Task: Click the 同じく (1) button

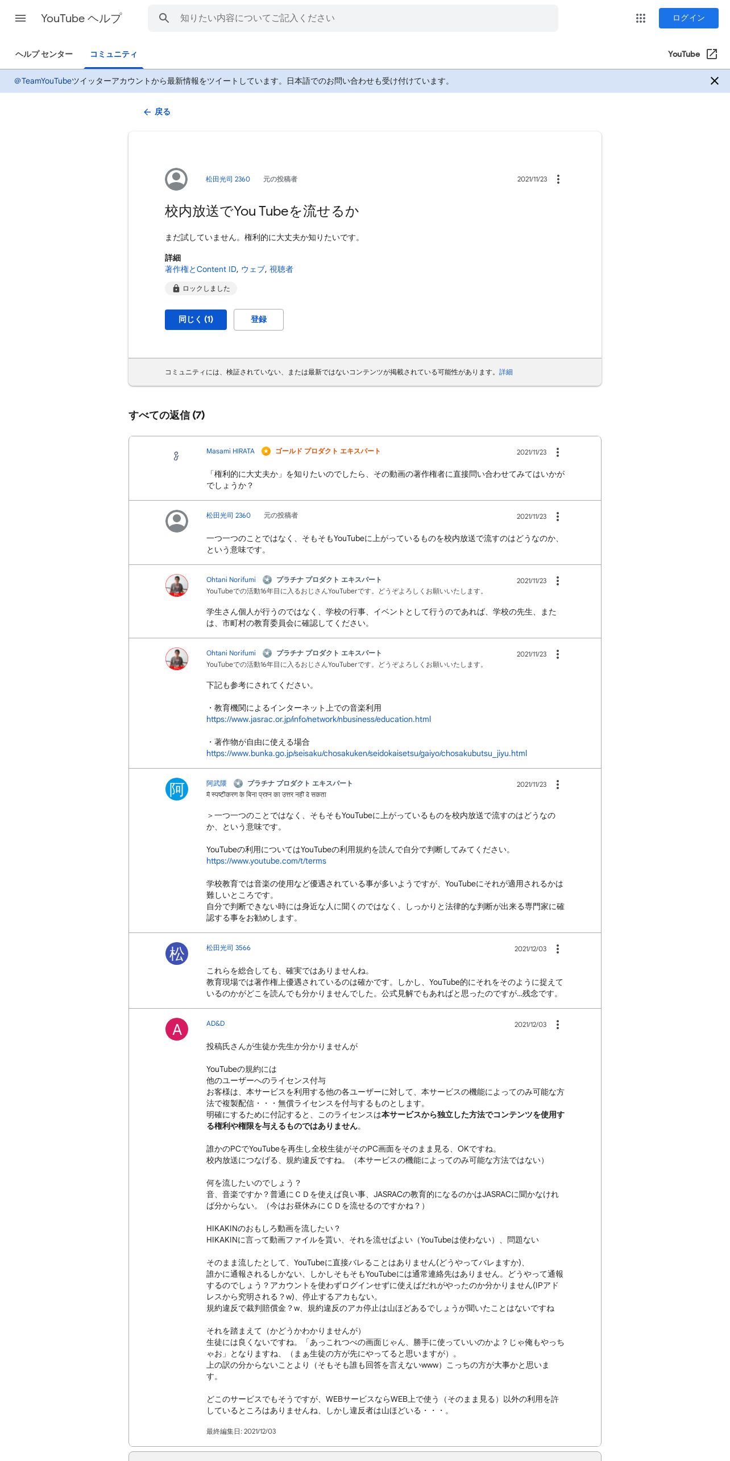Action: (196, 320)
